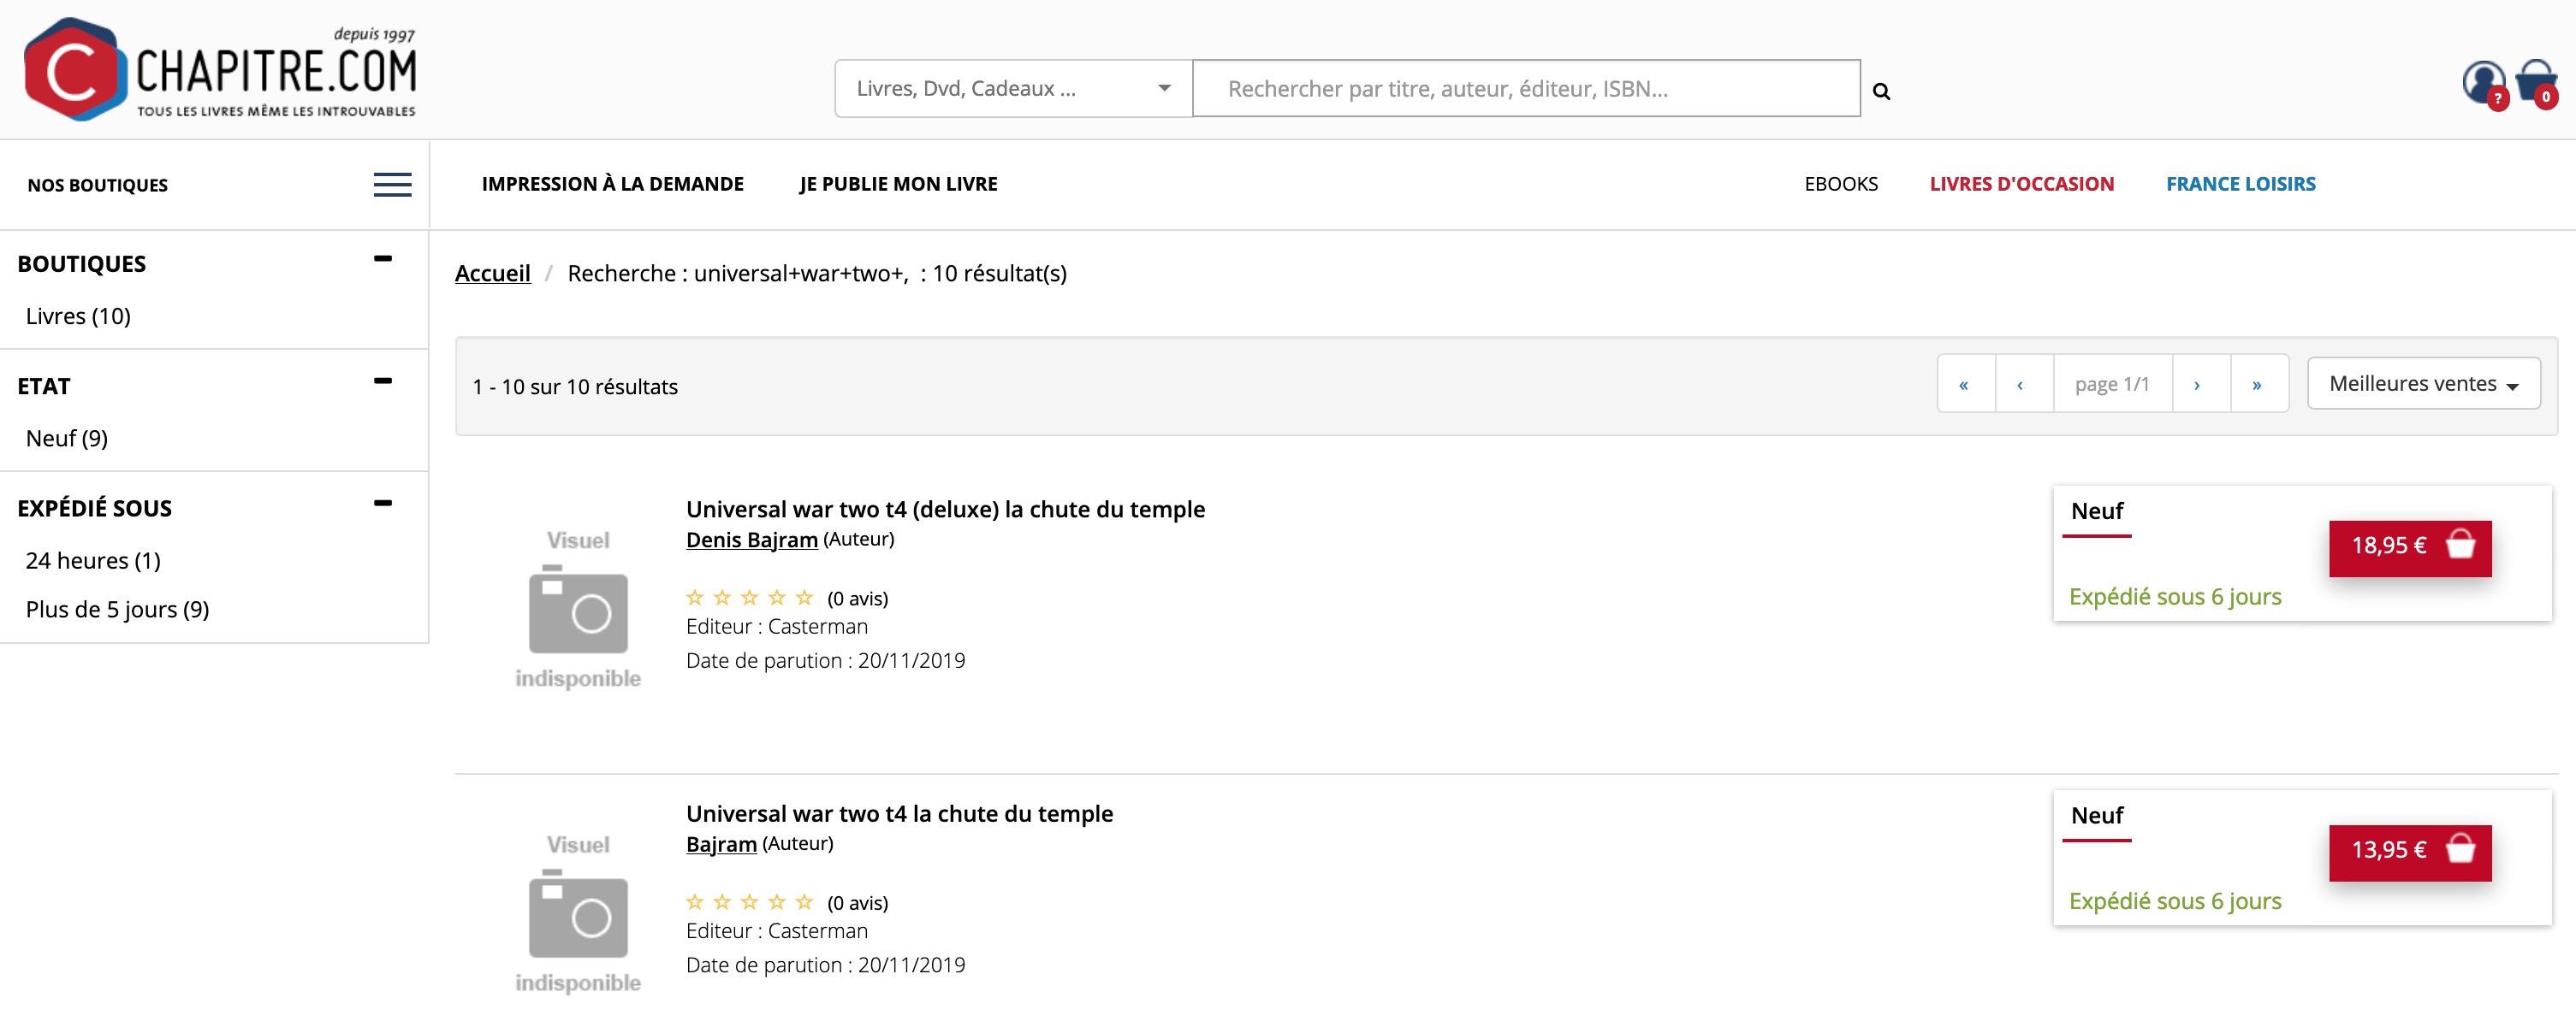
Task: Filter by Neuf (9) condition
Action: coord(67,439)
